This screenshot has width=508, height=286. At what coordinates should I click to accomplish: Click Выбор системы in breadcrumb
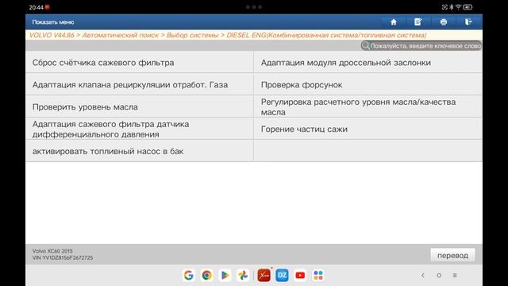(192, 35)
